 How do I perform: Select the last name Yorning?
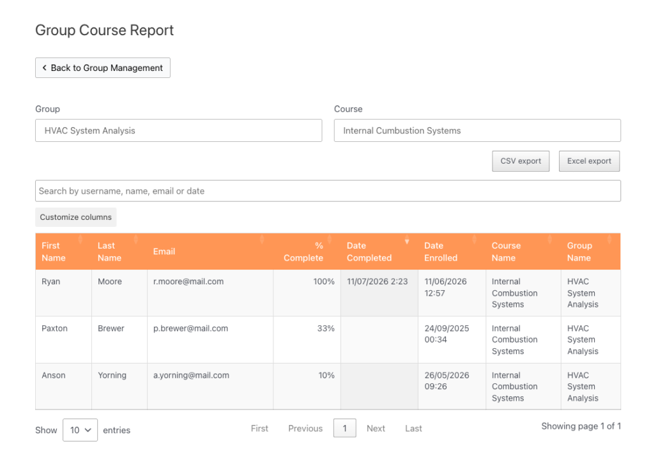coord(112,375)
